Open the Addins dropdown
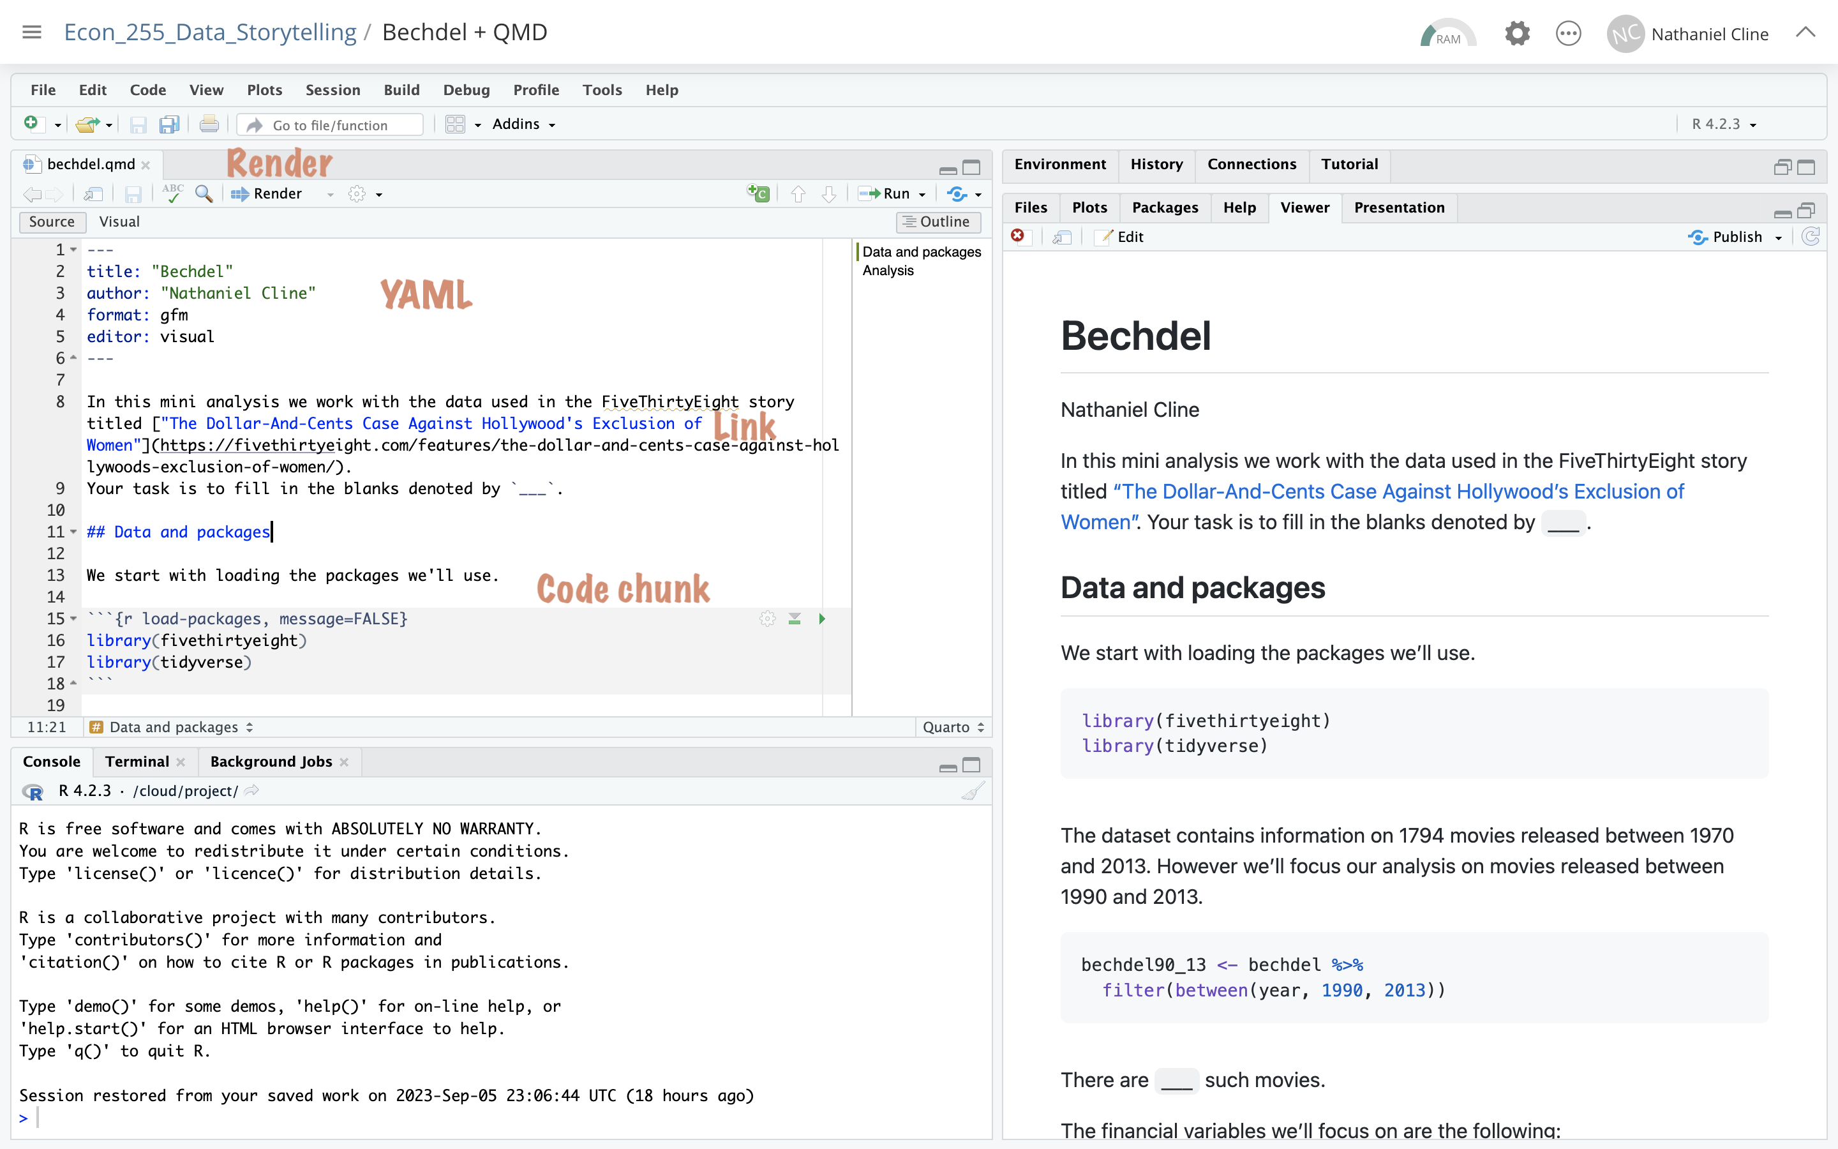Viewport: 1838px width, 1149px height. (523, 124)
